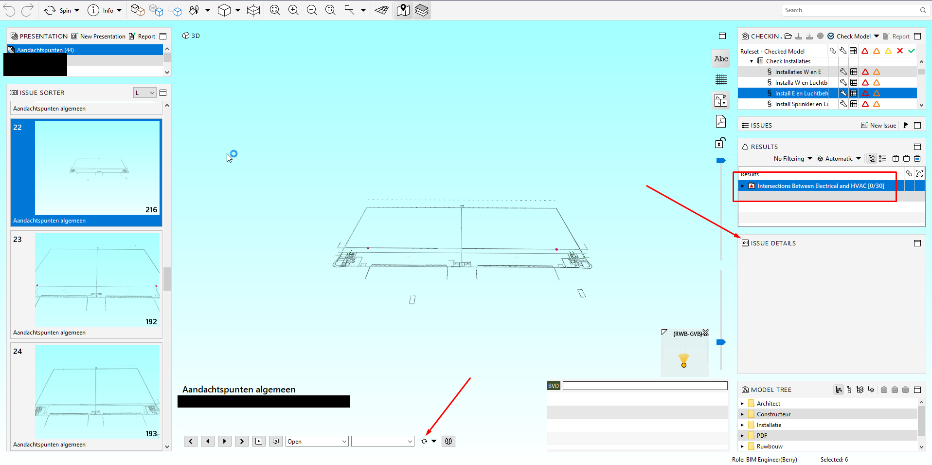Click the lower blue slider marker
Image resolution: width=932 pixels, height=465 pixels.
(x=721, y=342)
